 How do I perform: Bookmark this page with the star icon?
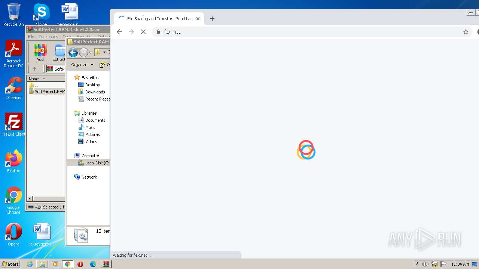pyautogui.click(x=466, y=32)
